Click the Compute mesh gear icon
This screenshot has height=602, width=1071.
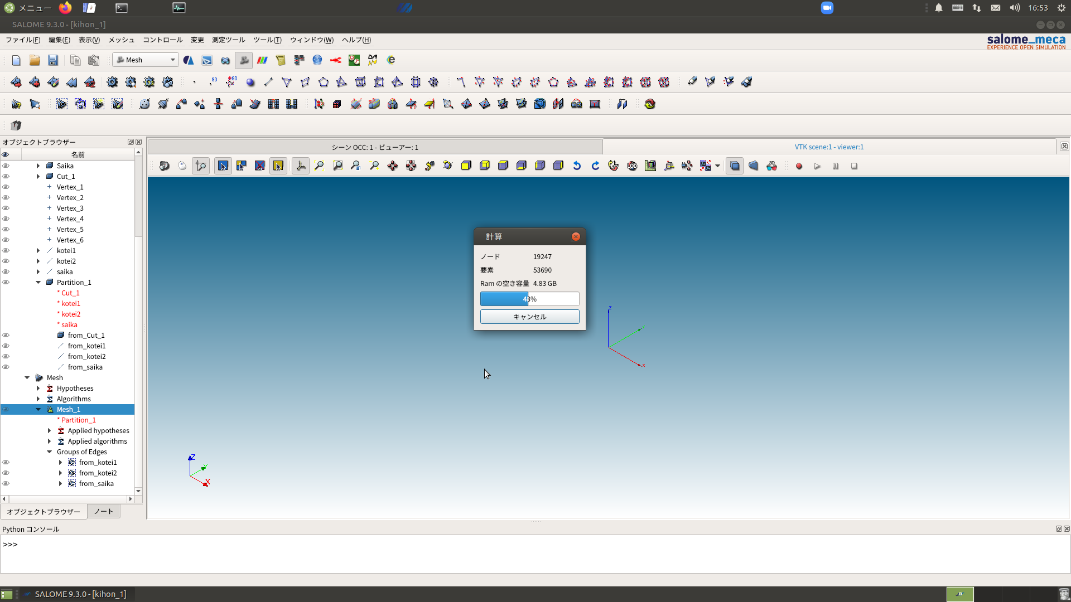pos(112,82)
